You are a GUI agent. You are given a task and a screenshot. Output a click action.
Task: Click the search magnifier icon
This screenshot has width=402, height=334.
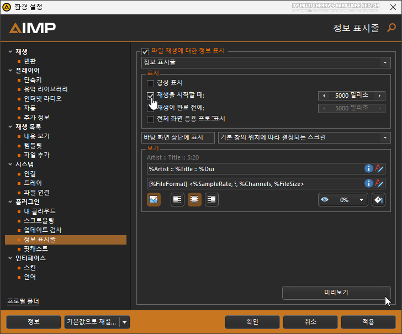[392, 28]
